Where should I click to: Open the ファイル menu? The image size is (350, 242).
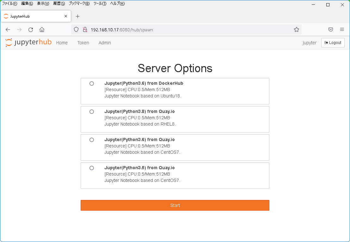[9, 3]
